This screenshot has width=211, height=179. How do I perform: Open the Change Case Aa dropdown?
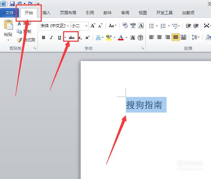(113, 25)
